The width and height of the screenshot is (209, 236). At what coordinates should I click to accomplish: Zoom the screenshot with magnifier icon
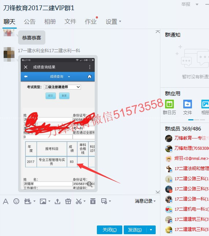[90, 184]
